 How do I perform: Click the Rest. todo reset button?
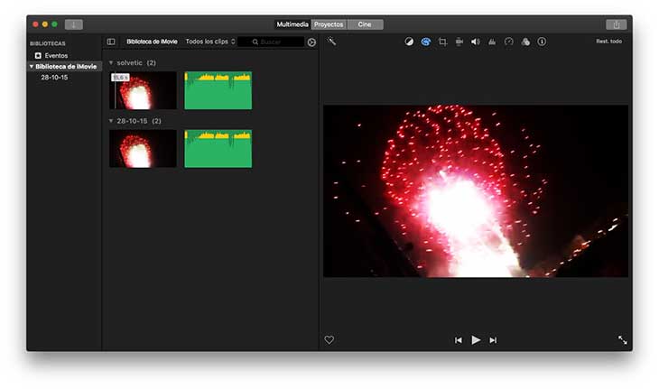609,42
